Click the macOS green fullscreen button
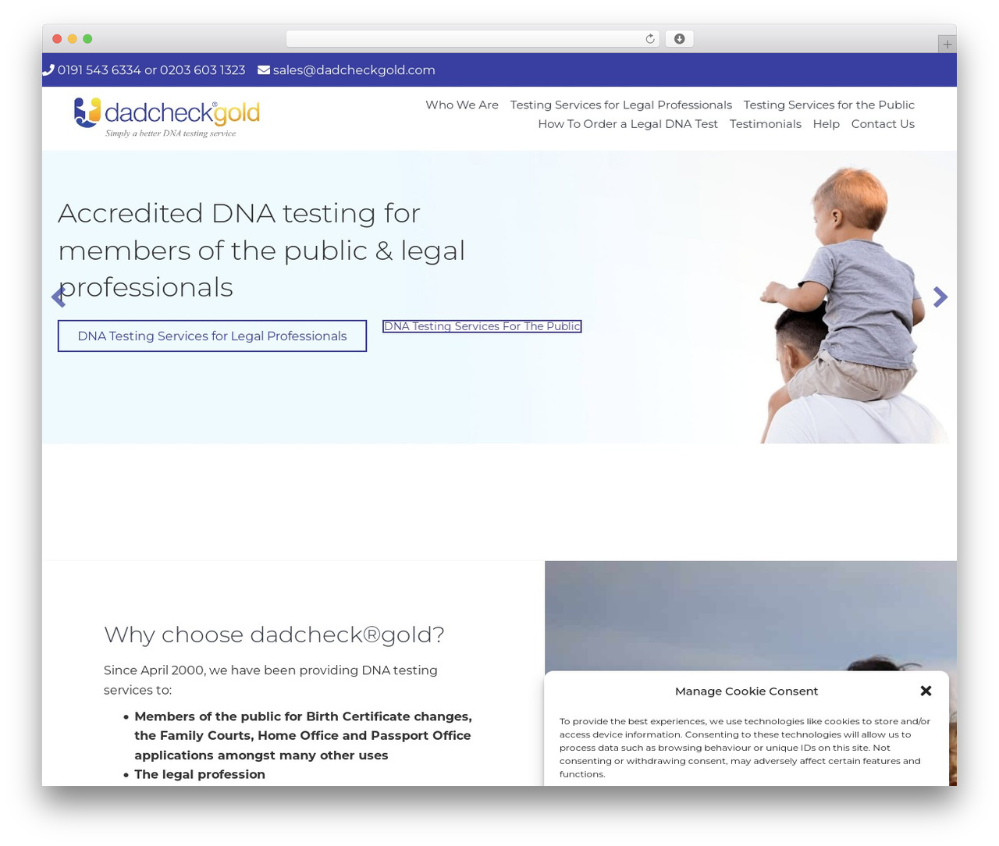 tap(87, 39)
